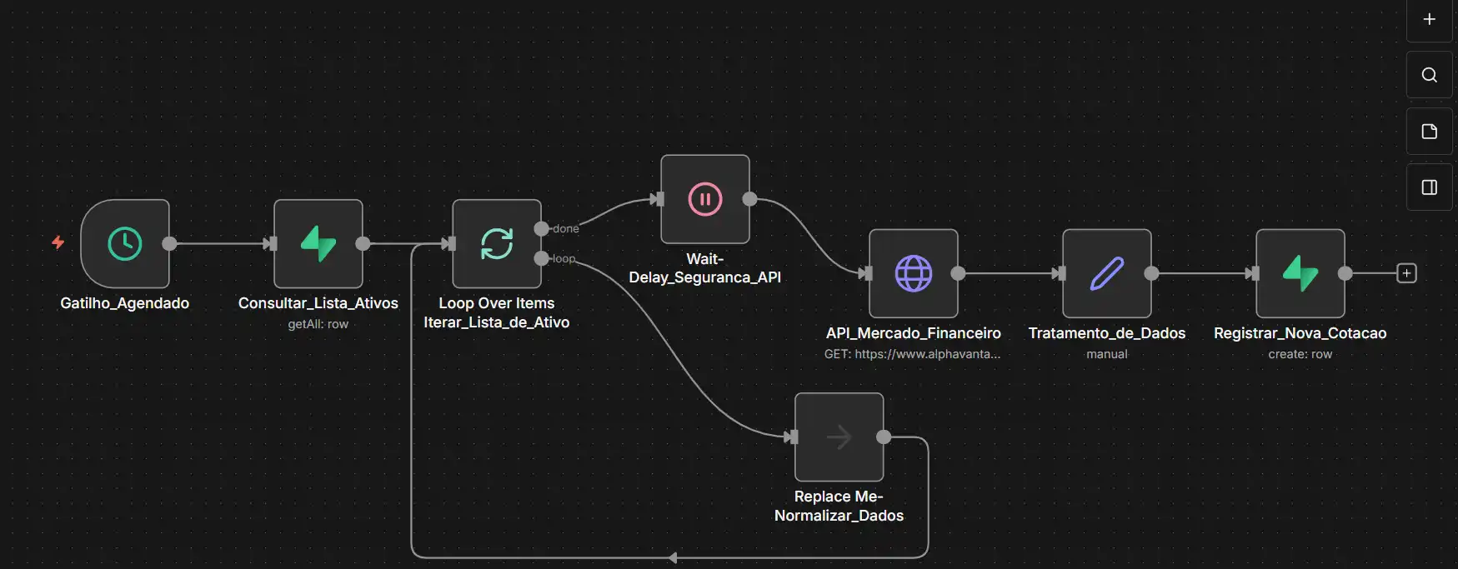The width and height of the screenshot is (1458, 569).
Task: Add a sticky note from right sidebar
Action: [1429, 132]
